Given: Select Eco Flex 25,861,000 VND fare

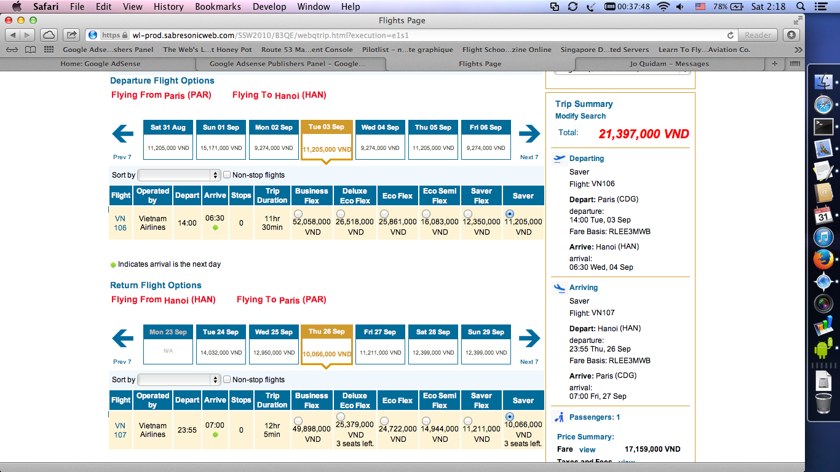Looking at the screenshot, I should point(384,213).
